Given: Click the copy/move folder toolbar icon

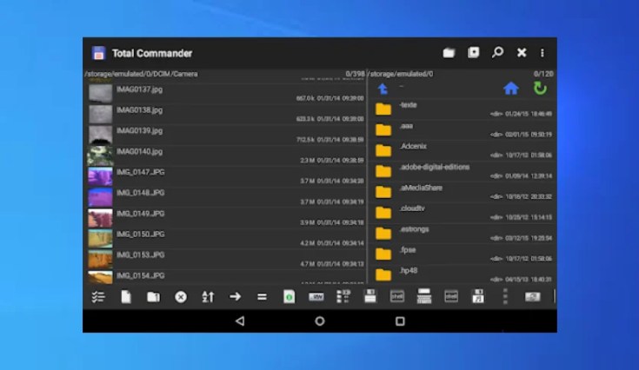Looking at the screenshot, I should tap(153, 297).
